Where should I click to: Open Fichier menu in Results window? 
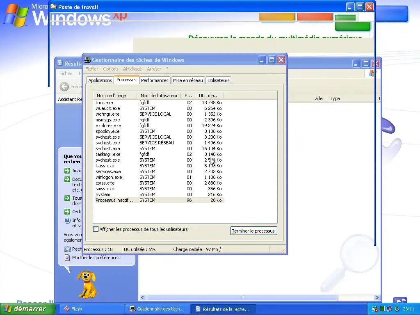pos(66,73)
